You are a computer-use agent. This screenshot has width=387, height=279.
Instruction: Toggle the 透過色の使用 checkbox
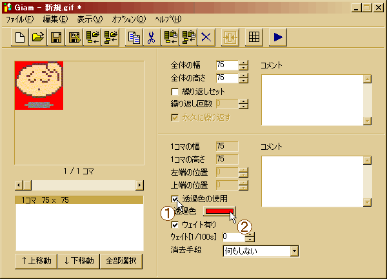pos(175,199)
